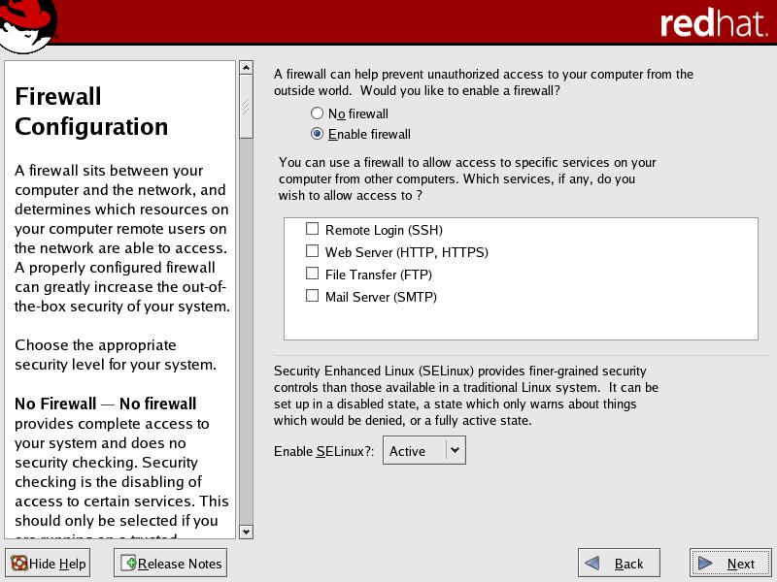The image size is (777, 582).
Task: Click the Firewall Configuration help heading
Action: coord(91,112)
